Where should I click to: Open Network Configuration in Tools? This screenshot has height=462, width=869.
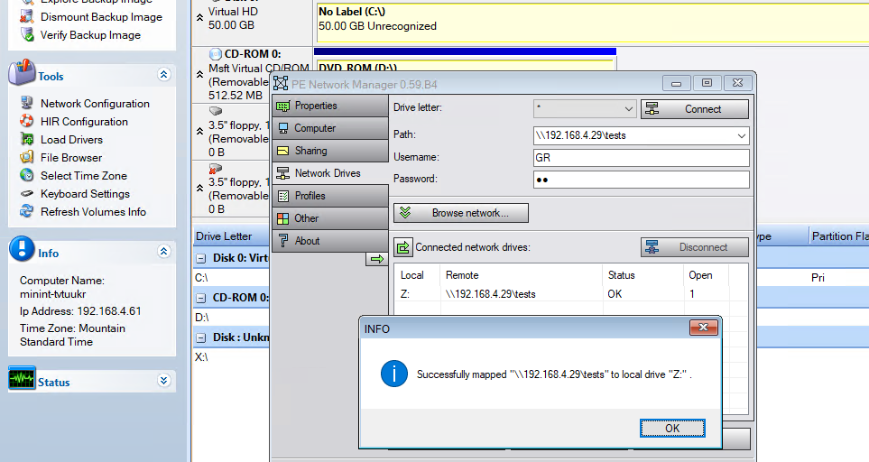(95, 104)
